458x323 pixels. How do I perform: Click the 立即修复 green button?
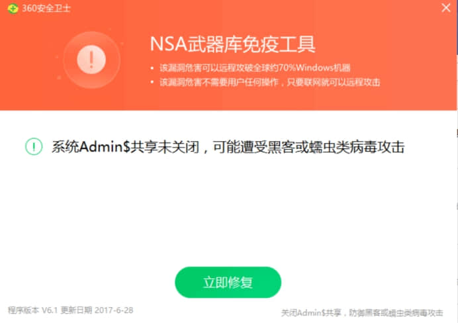(x=228, y=283)
